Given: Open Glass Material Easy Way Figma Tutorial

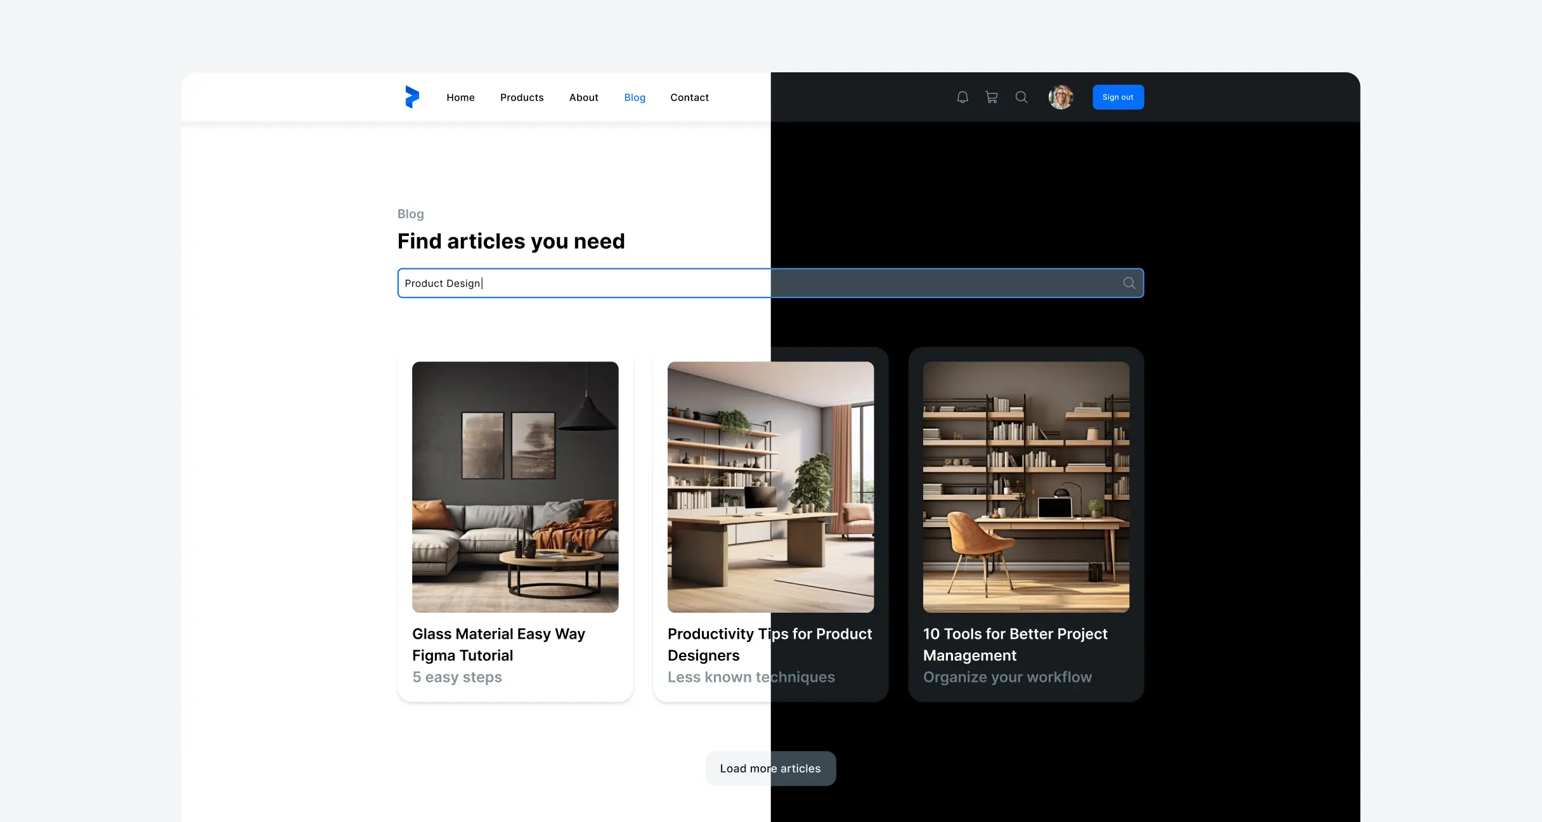Looking at the screenshot, I should [498, 644].
